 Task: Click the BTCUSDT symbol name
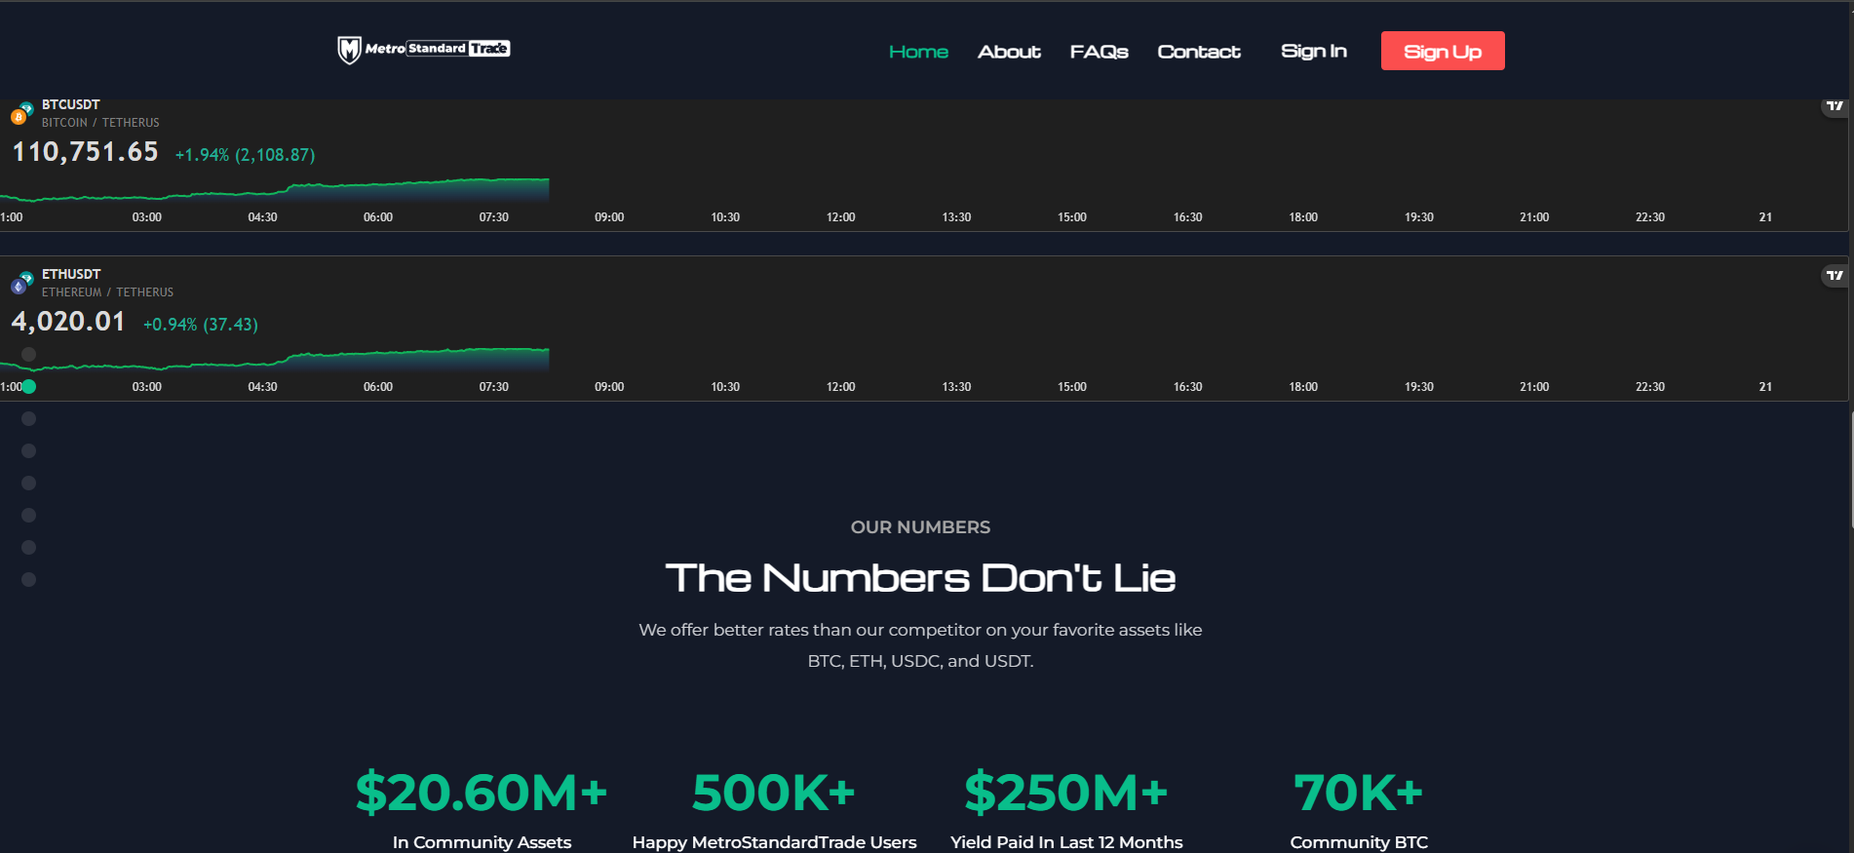[71, 104]
